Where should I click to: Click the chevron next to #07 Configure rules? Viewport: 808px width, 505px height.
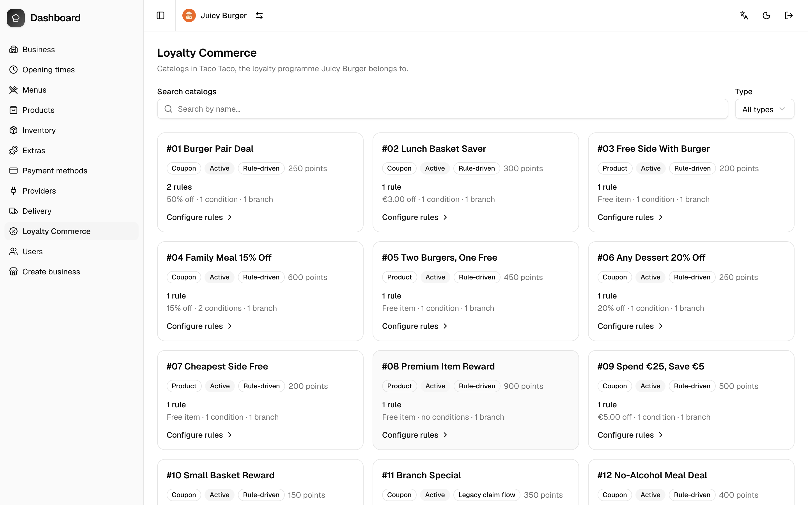click(230, 435)
